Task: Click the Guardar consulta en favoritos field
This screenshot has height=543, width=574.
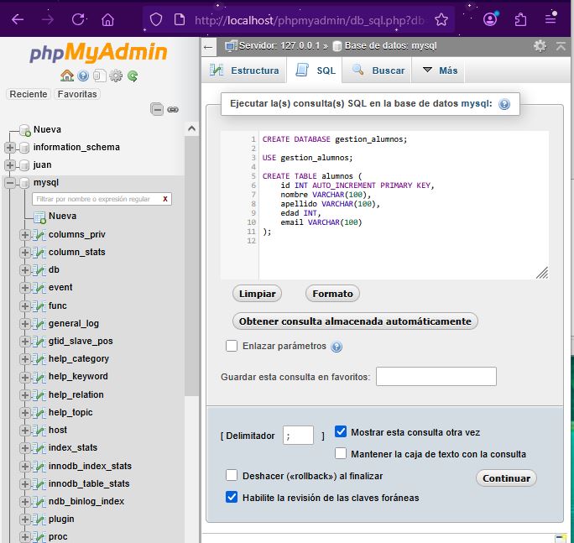Action: 436,377
